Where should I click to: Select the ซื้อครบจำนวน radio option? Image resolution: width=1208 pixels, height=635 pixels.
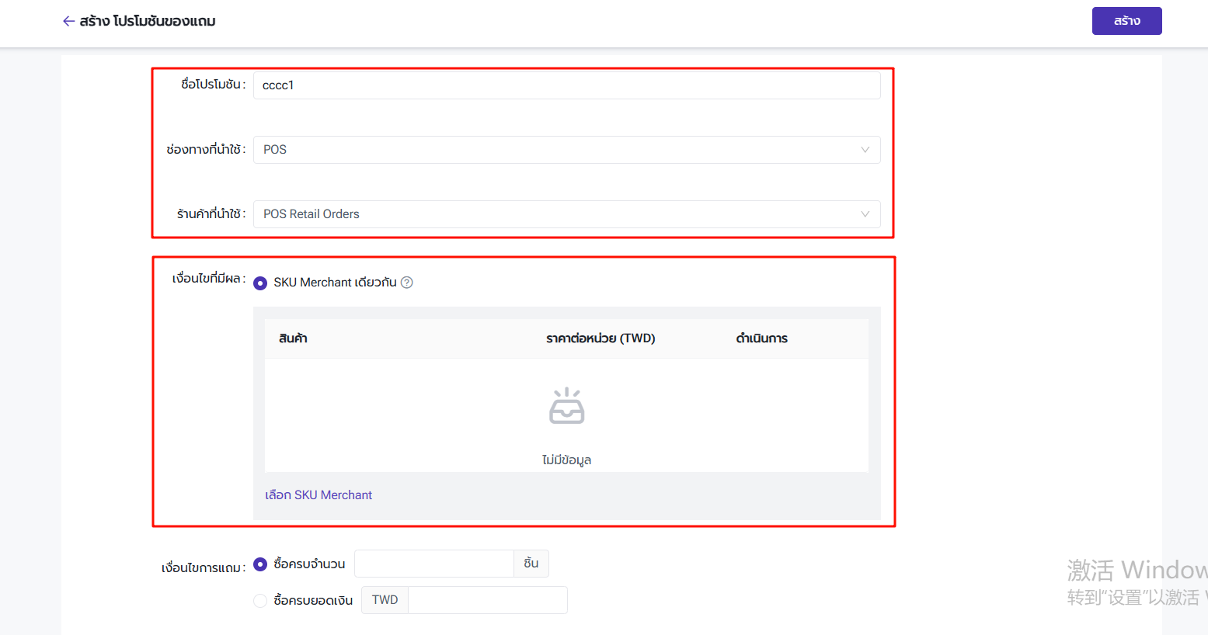(260, 564)
